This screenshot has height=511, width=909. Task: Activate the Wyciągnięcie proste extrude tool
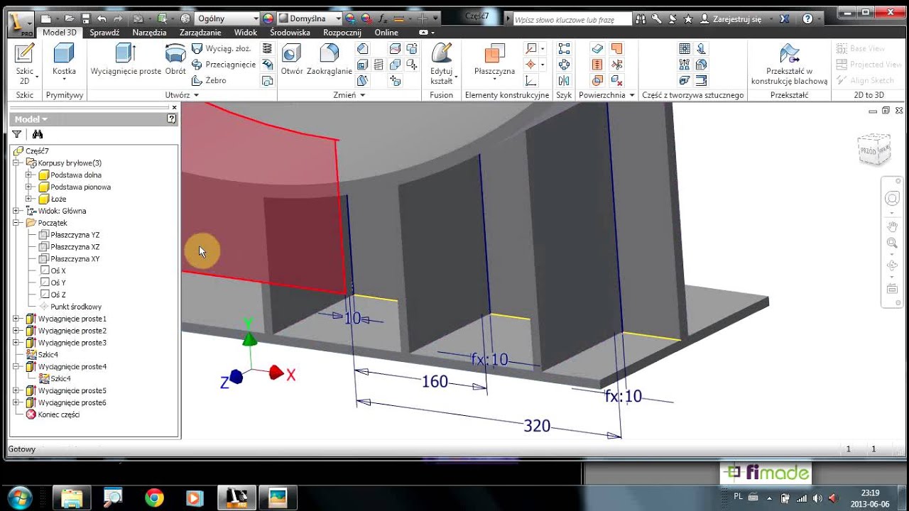(126, 60)
